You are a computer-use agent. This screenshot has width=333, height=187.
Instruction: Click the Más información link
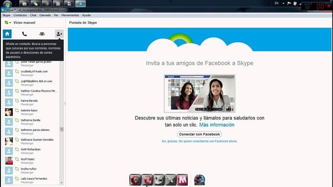[x=216, y=125]
